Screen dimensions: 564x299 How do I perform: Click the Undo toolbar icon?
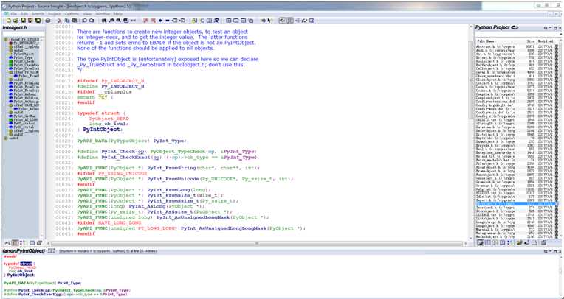(85, 21)
